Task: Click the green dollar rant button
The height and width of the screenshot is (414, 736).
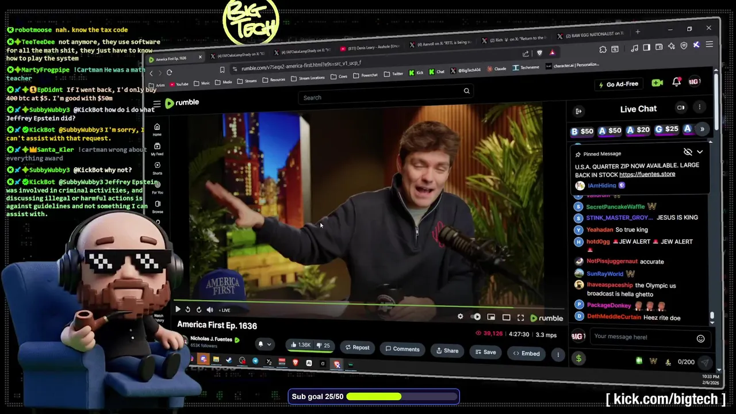Action: (578, 359)
